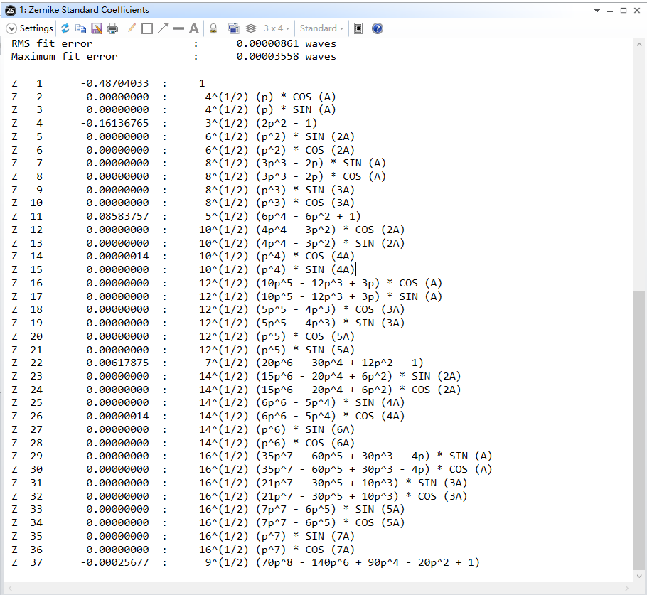Refresh the Zernike analysis window
The width and height of the screenshot is (647, 595).
coord(65,28)
